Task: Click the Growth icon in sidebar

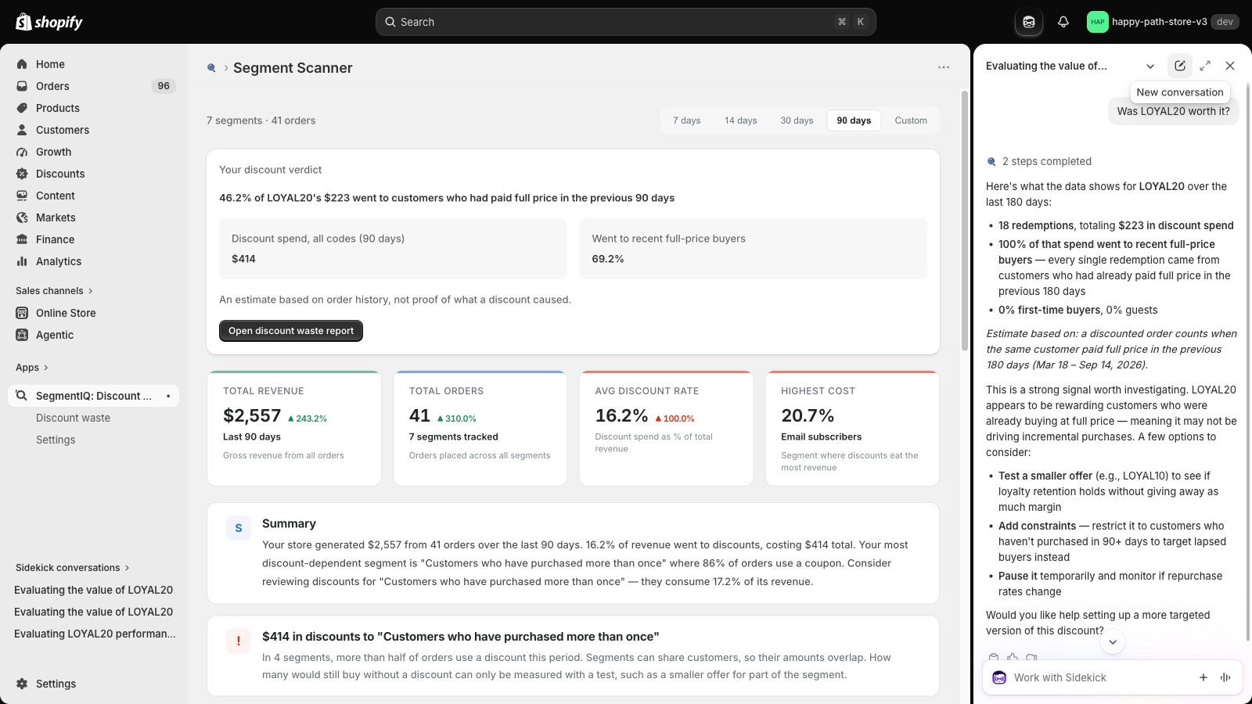Action: point(22,152)
